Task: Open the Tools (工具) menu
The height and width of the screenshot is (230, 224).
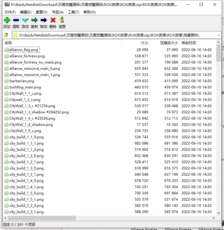Action: (73, 12)
